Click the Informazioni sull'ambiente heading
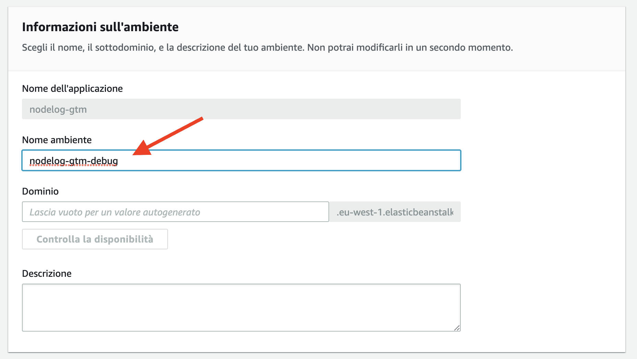The width and height of the screenshot is (637, 359). (100, 26)
